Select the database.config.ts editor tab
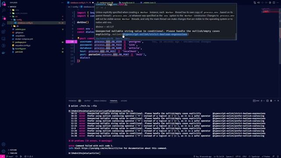 tap(80, 3)
